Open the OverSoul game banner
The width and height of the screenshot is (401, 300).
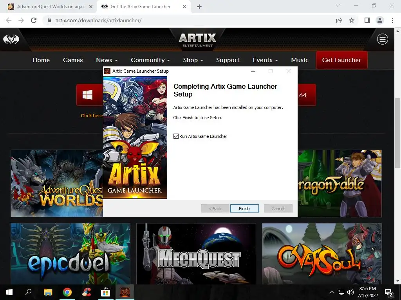click(x=322, y=254)
